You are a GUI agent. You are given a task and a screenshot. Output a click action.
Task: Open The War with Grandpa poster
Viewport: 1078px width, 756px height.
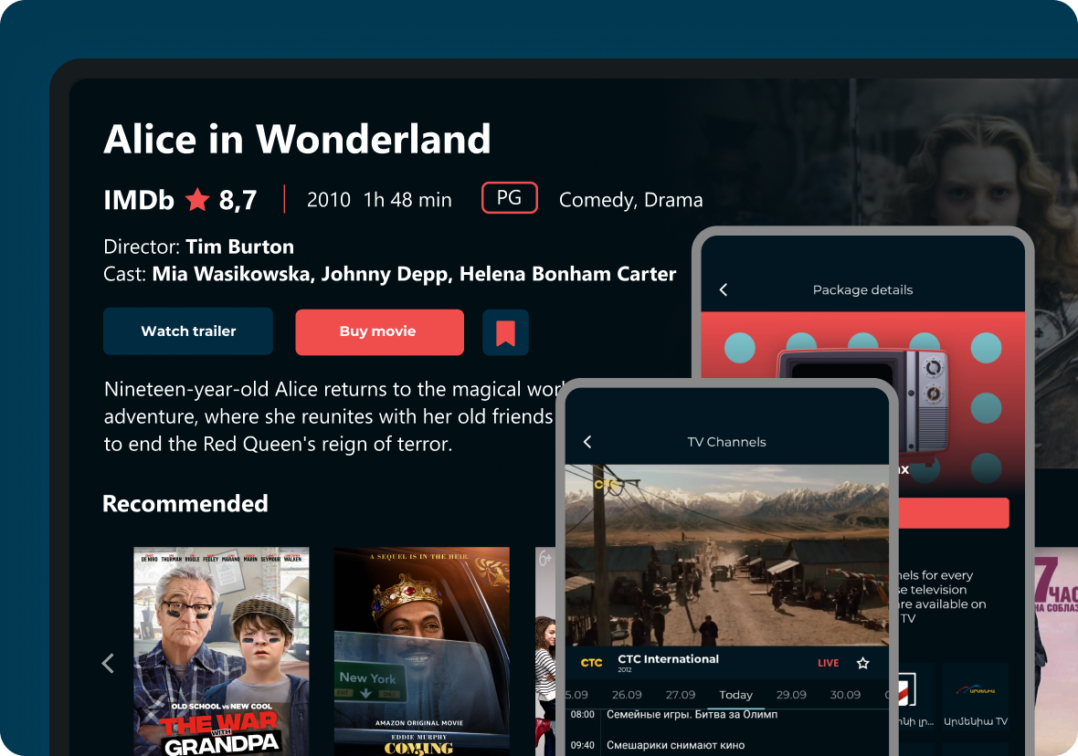[221, 650]
